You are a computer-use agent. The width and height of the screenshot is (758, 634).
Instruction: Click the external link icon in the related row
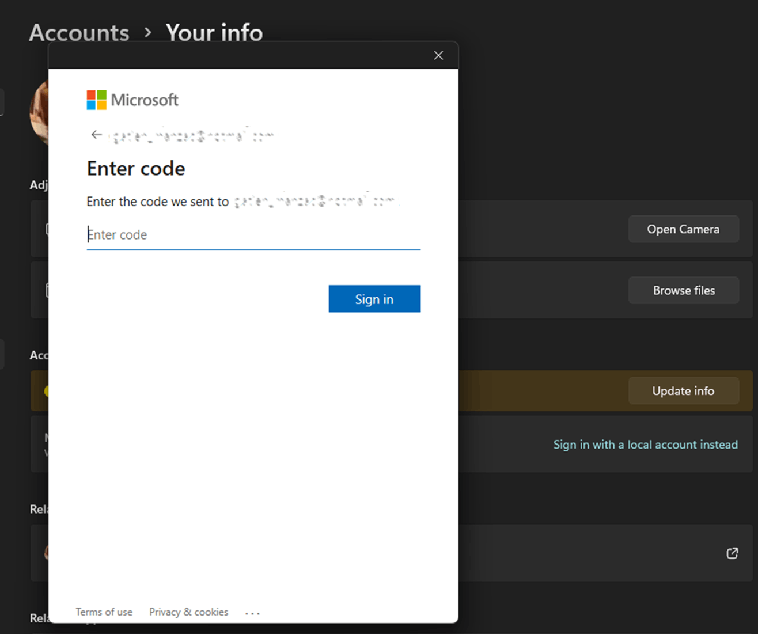[732, 553]
